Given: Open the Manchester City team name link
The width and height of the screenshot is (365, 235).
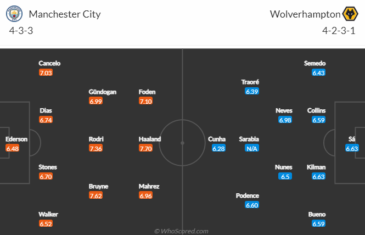Looking at the screenshot, I should (65, 14).
